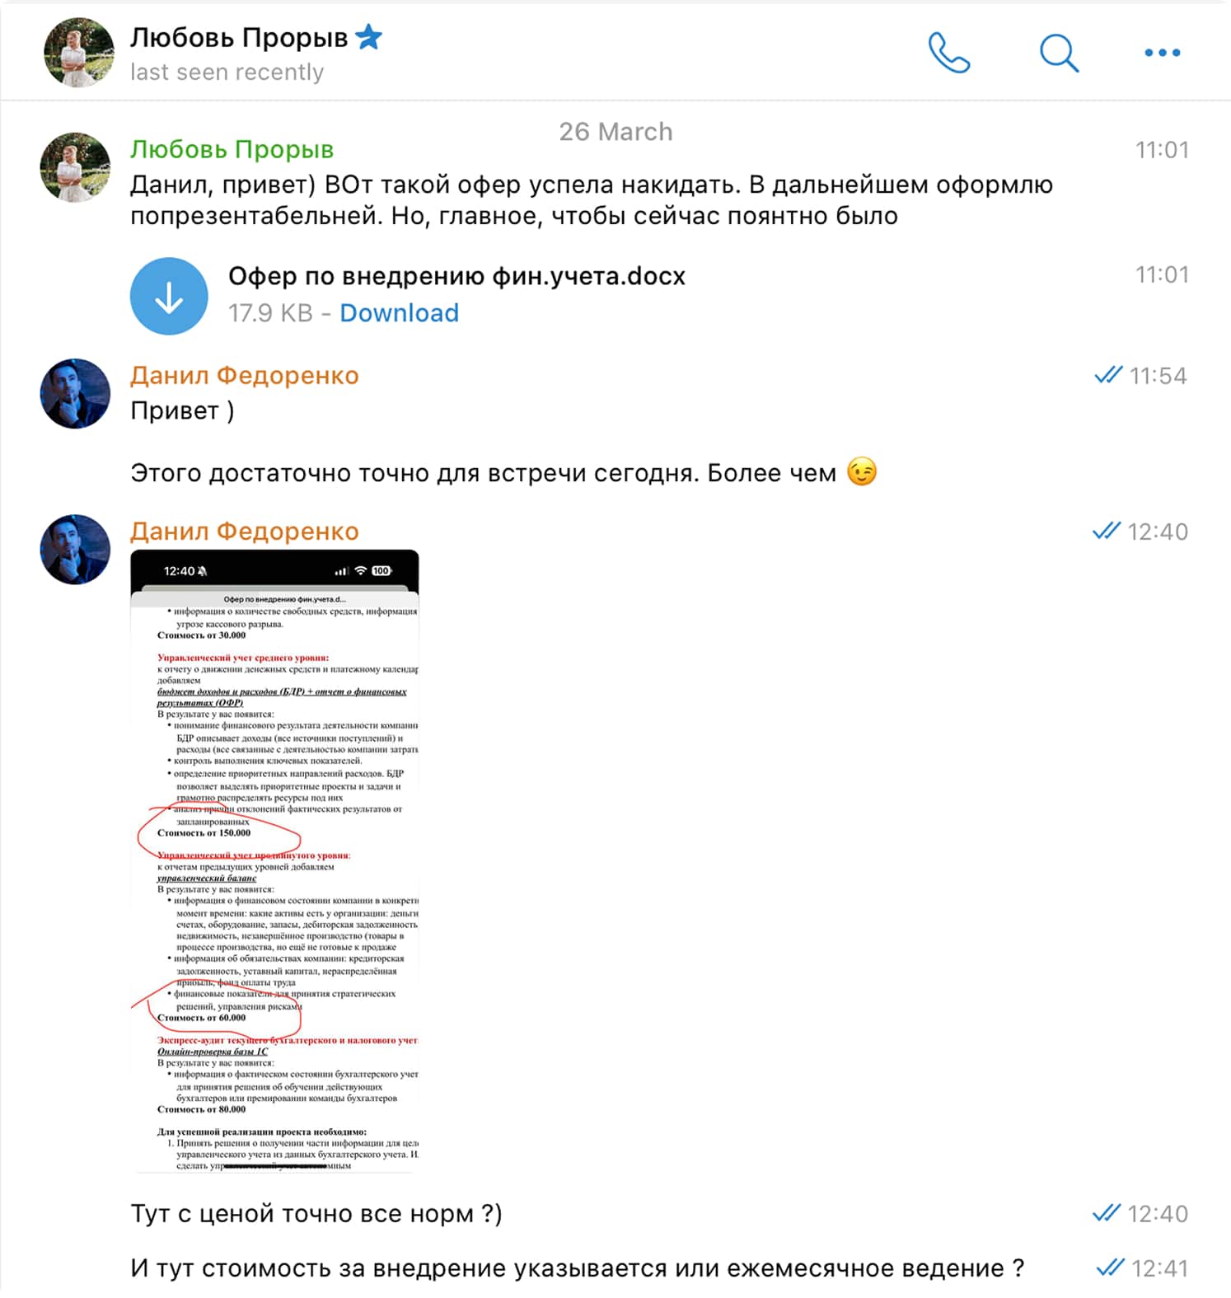Click Данил Федоренко avatar beside the 12:40 screenshot

click(75, 549)
